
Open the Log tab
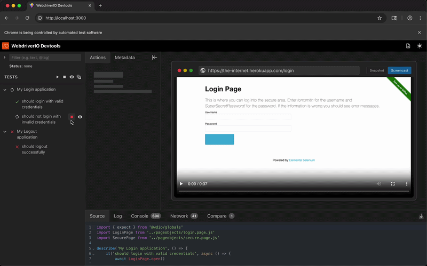pos(117,216)
